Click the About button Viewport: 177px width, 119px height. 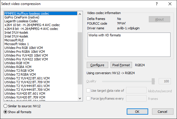pos(159,19)
